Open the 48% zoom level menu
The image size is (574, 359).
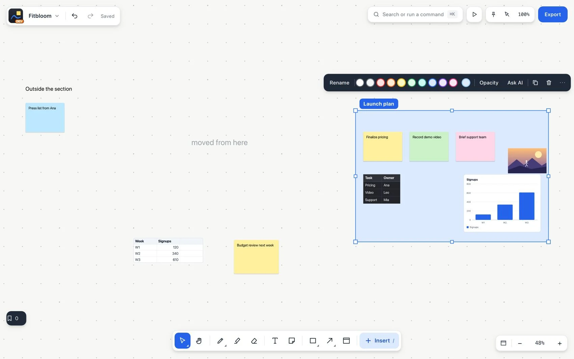[x=540, y=343]
